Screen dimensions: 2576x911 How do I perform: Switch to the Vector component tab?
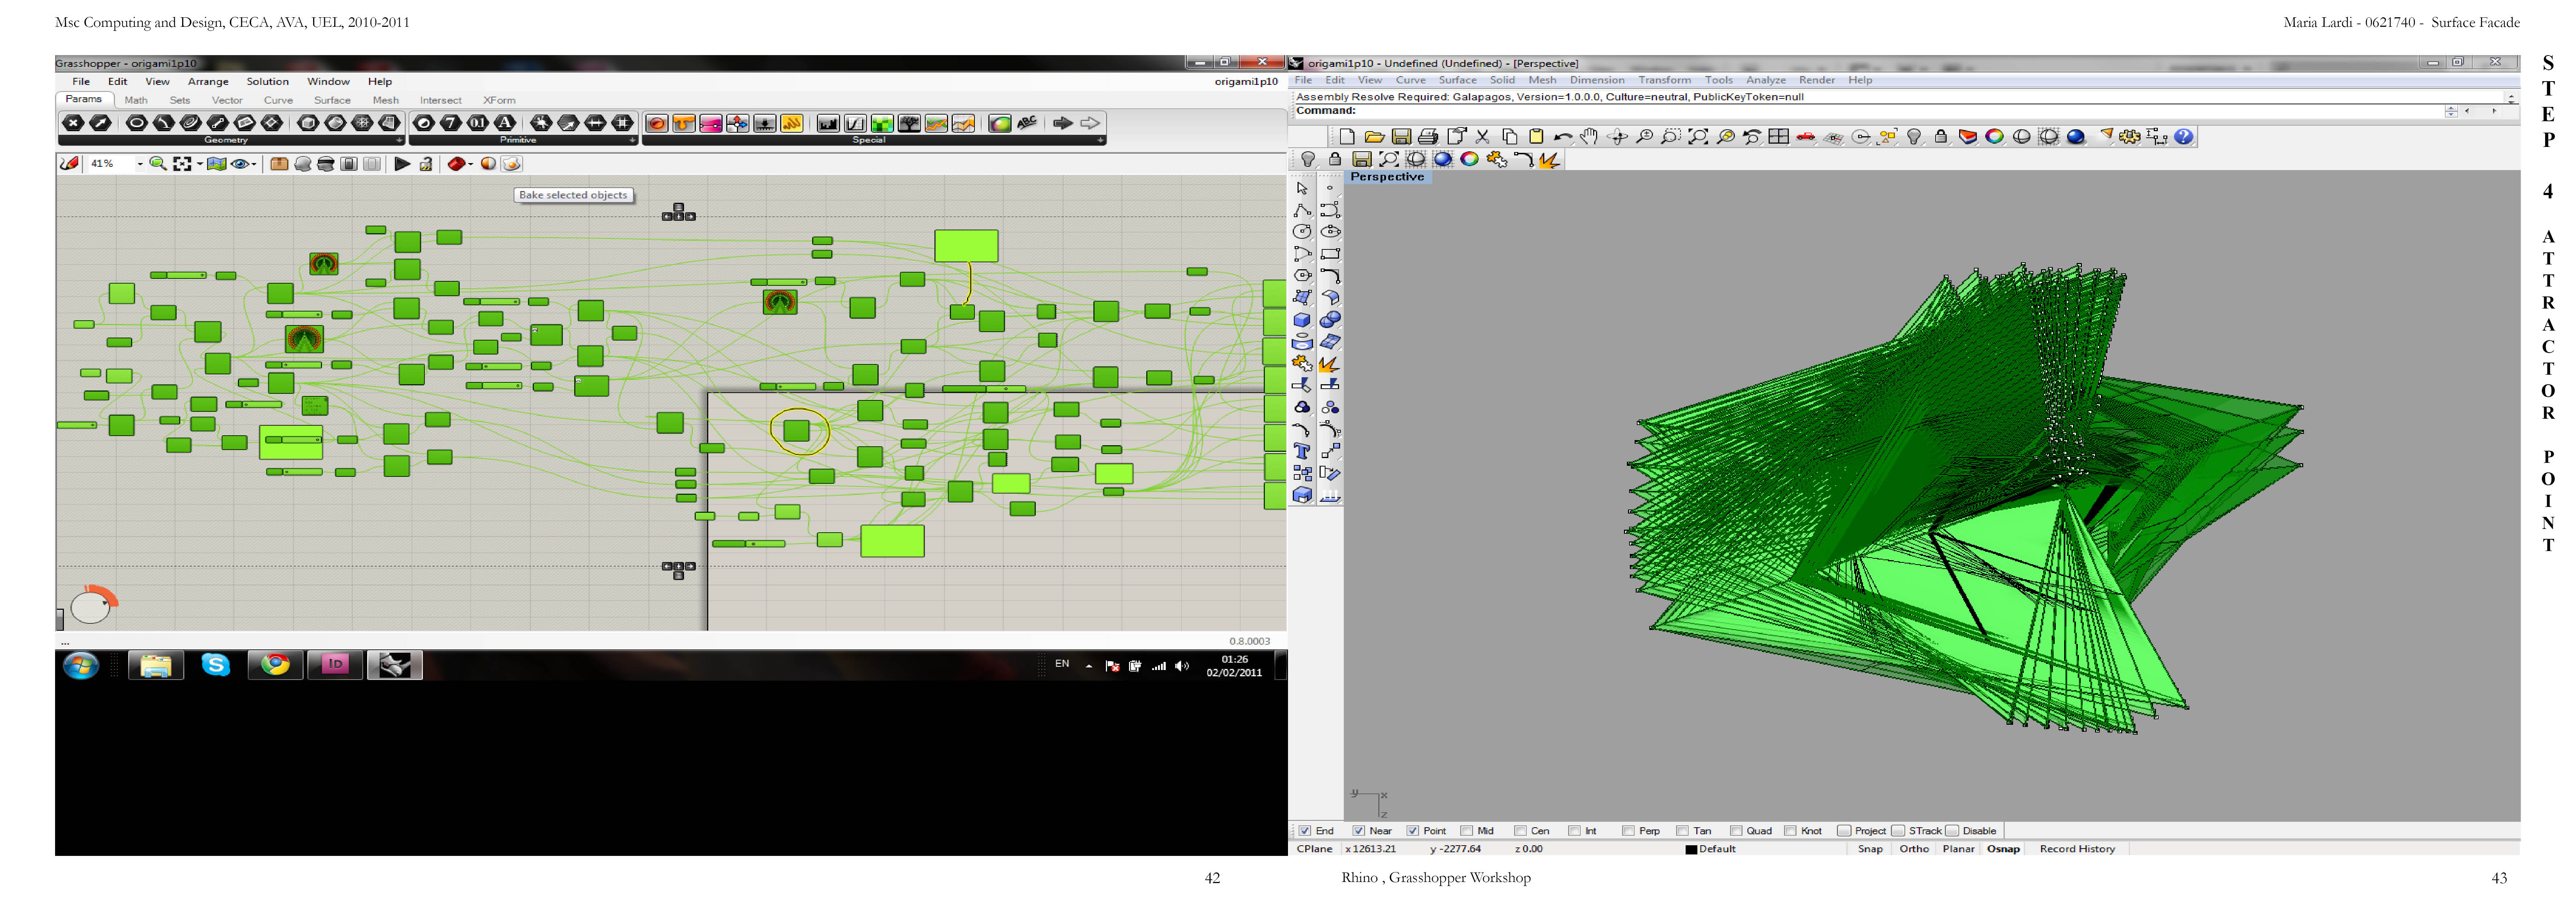[227, 100]
